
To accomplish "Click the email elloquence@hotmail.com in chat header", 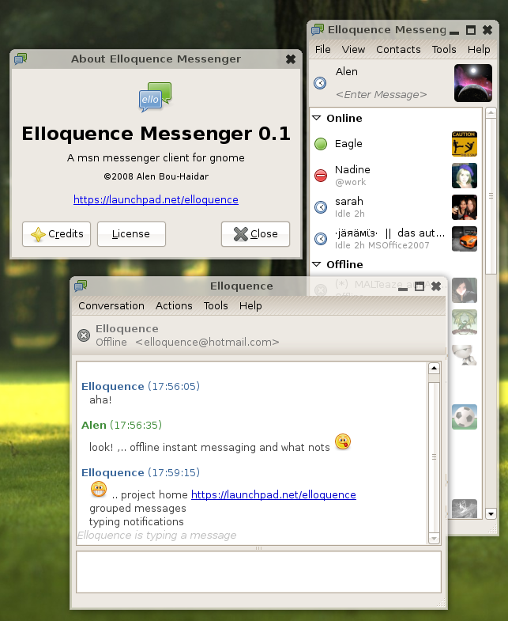I will click(207, 343).
